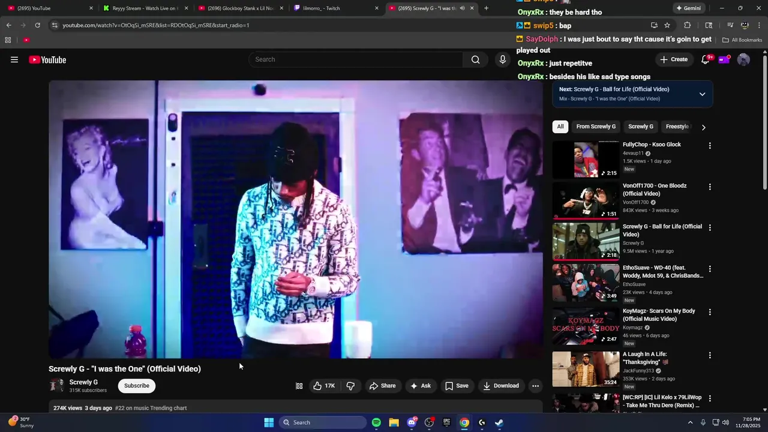This screenshot has width=768, height=432.
Task: Open File Explorer from the taskbar
Action: 394,422
